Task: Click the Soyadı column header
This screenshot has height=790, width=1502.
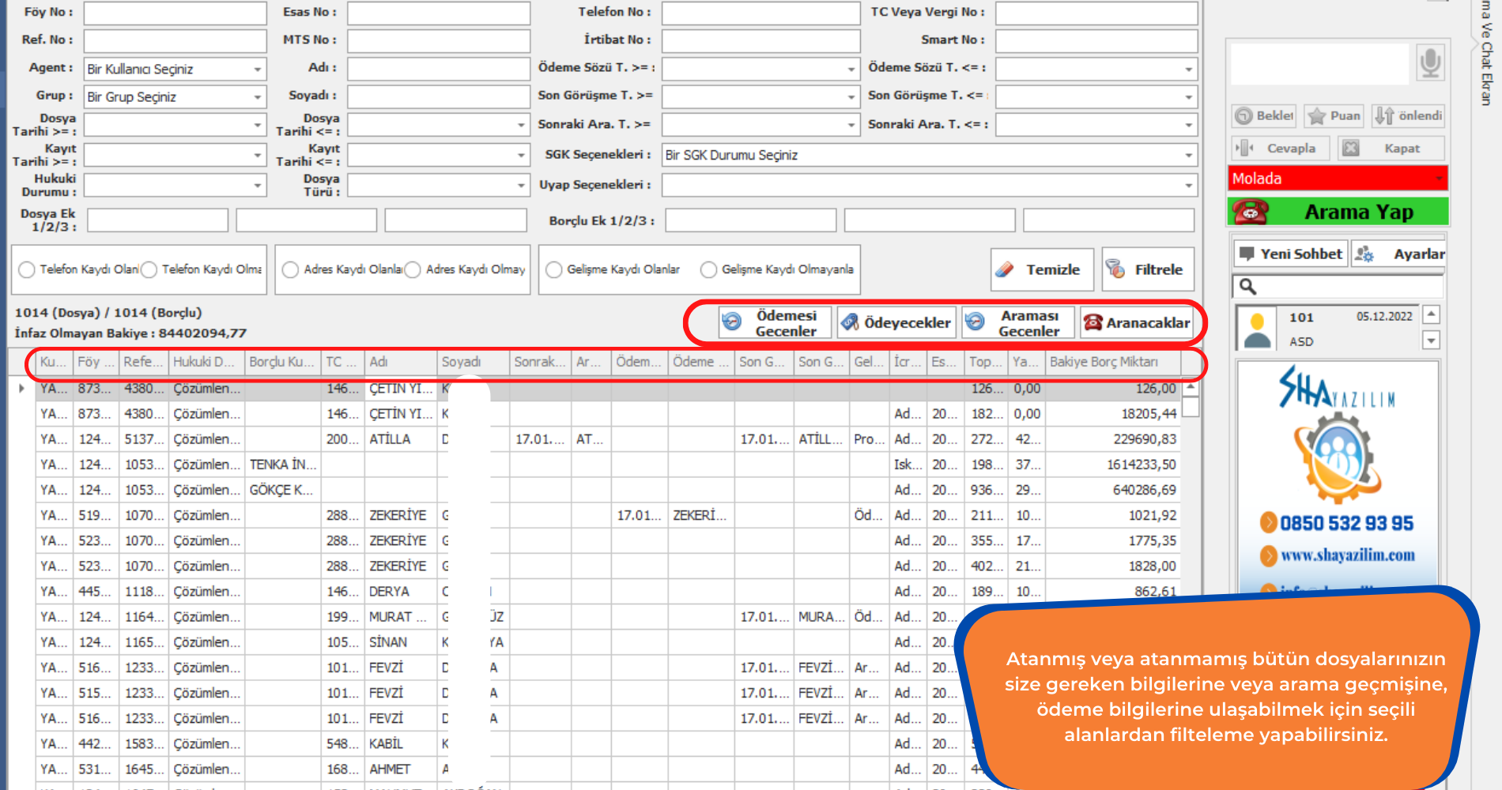Action: 472,362
